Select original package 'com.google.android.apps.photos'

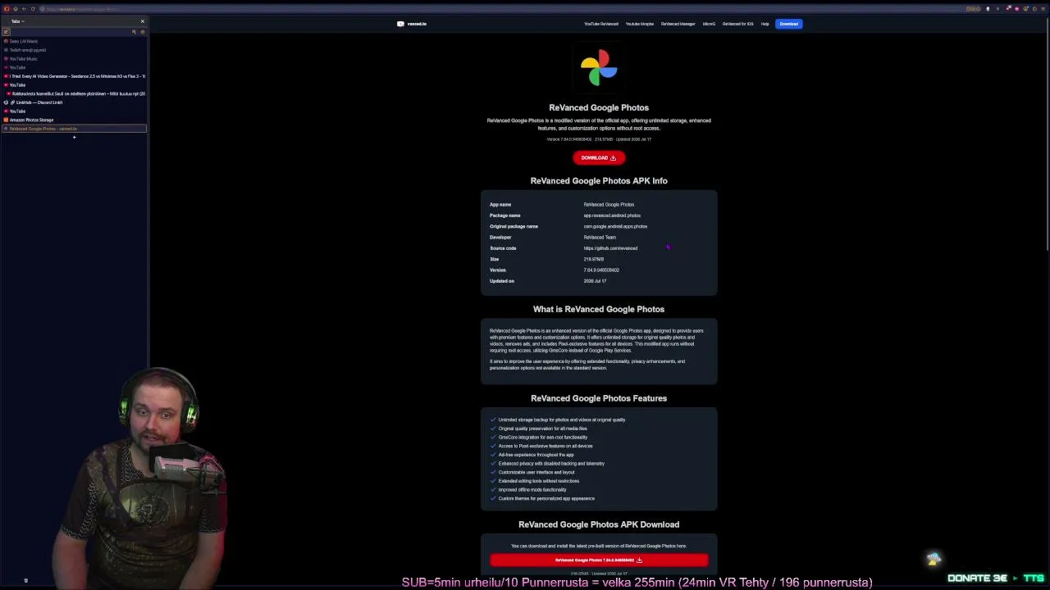pos(615,226)
